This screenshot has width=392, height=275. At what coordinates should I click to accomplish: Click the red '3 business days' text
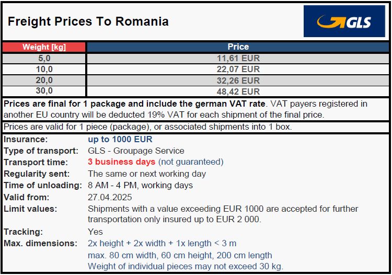[121, 162]
